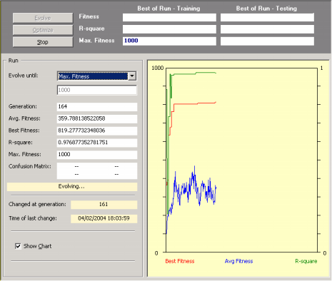The height and width of the screenshot is (281, 332).
Task: Click the chart's left axis 1000 label
Action: pyautogui.click(x=158, y=68)
